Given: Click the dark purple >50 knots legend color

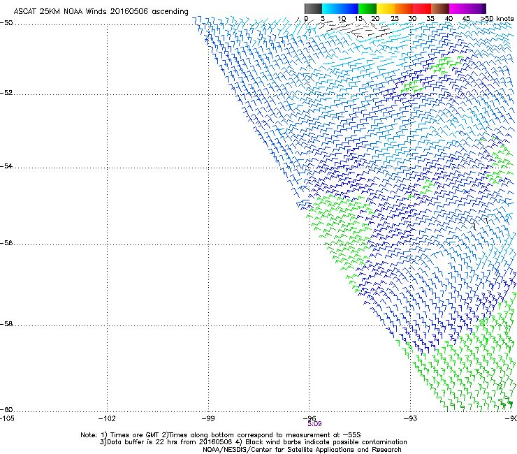Looking at the screenshot, I should pyautogui.click(x=484, y=8).
